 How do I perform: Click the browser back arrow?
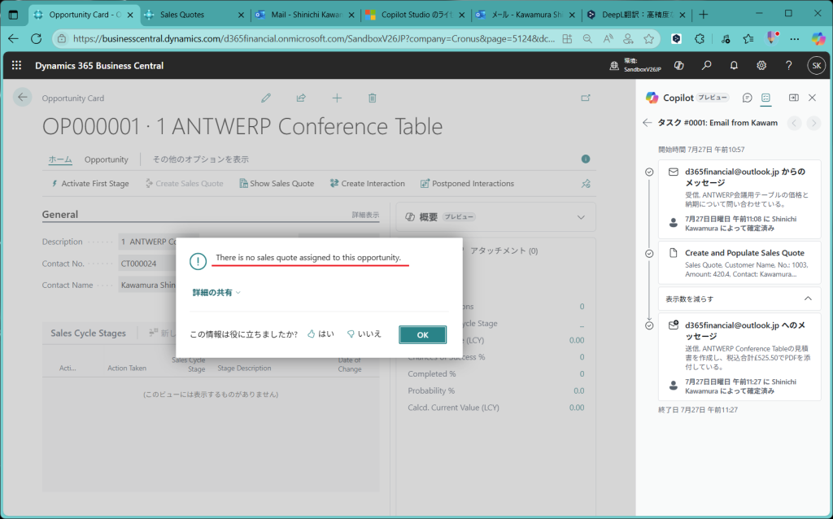click(13, 38)
